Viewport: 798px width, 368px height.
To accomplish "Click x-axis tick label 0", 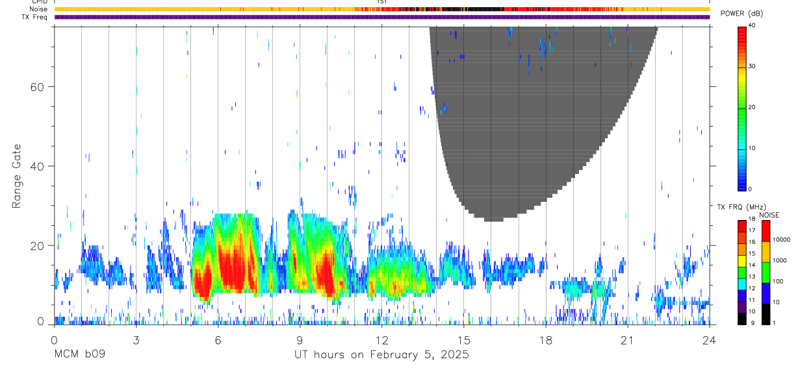I will click(x=54, y=340).
